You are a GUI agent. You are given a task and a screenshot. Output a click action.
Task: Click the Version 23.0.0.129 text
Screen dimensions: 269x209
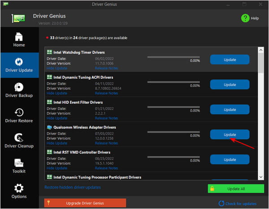[x=53, y=23]
